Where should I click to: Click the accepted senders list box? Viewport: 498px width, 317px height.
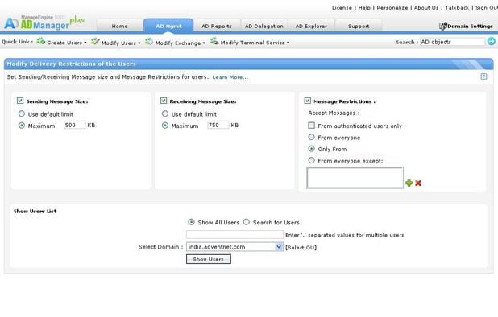(x=355, y=178)
